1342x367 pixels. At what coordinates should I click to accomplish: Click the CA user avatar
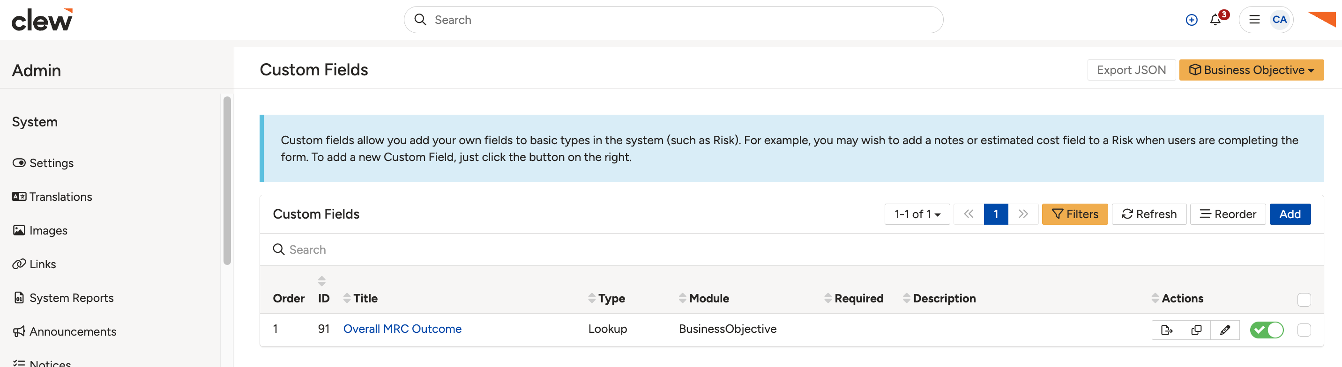1279,20
